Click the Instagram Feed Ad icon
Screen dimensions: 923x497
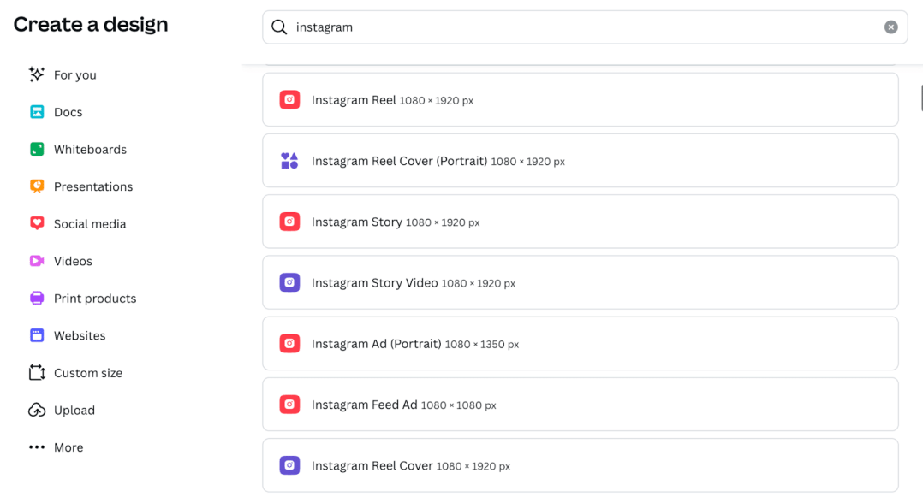click(289, 405)
